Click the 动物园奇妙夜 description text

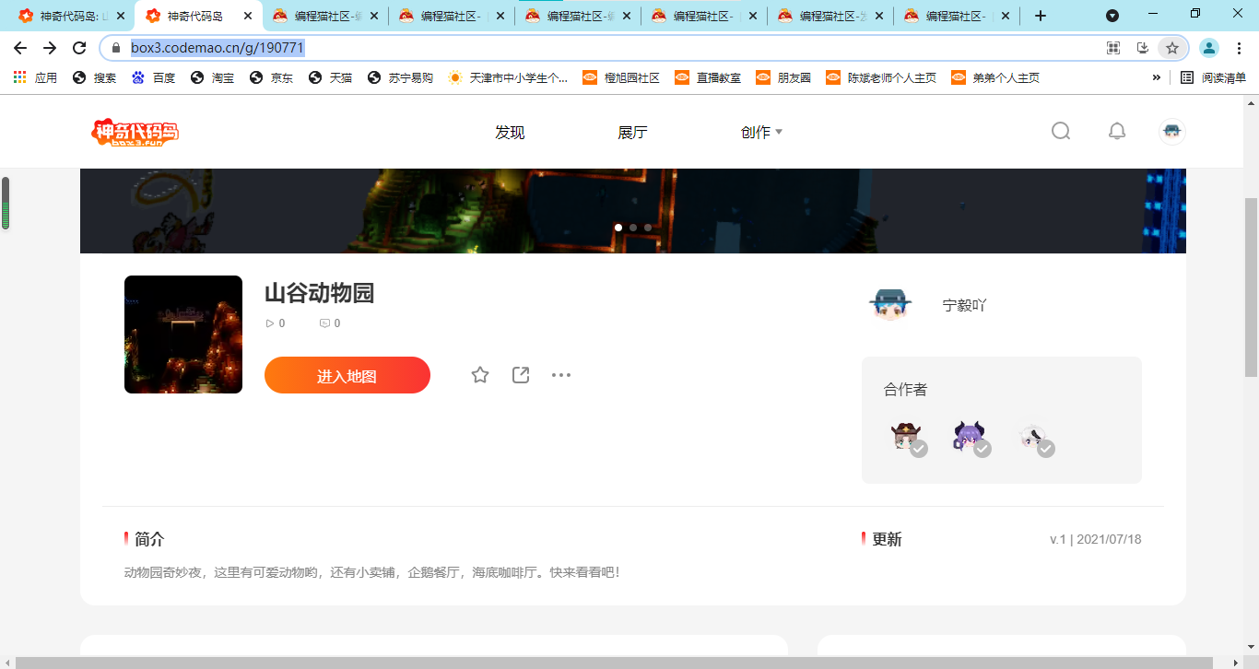pos(372,572)
